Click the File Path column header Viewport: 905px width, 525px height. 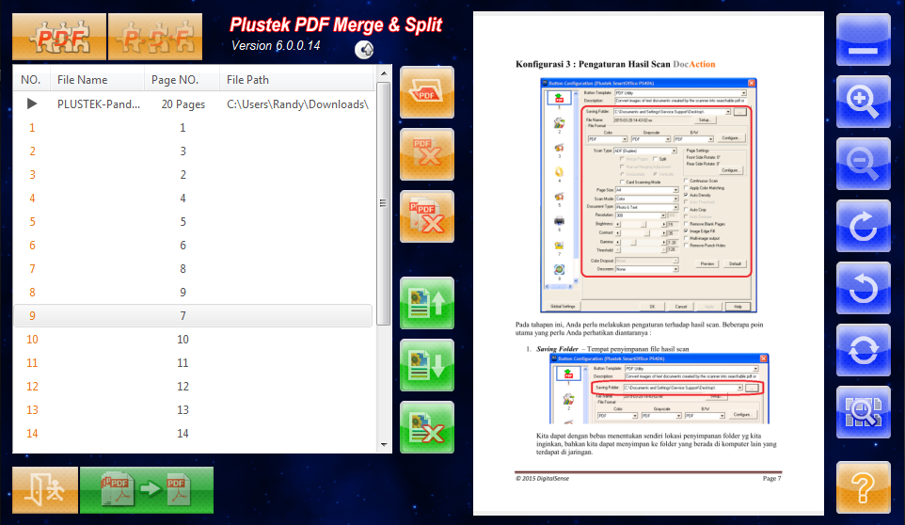click(296, 80)
